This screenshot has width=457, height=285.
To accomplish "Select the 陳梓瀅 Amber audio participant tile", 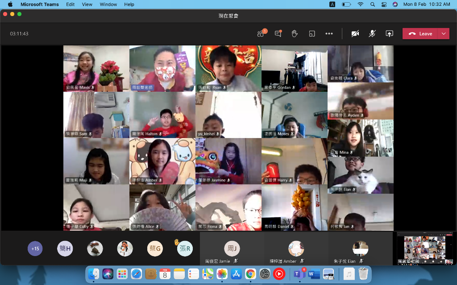I will point(296,248).
